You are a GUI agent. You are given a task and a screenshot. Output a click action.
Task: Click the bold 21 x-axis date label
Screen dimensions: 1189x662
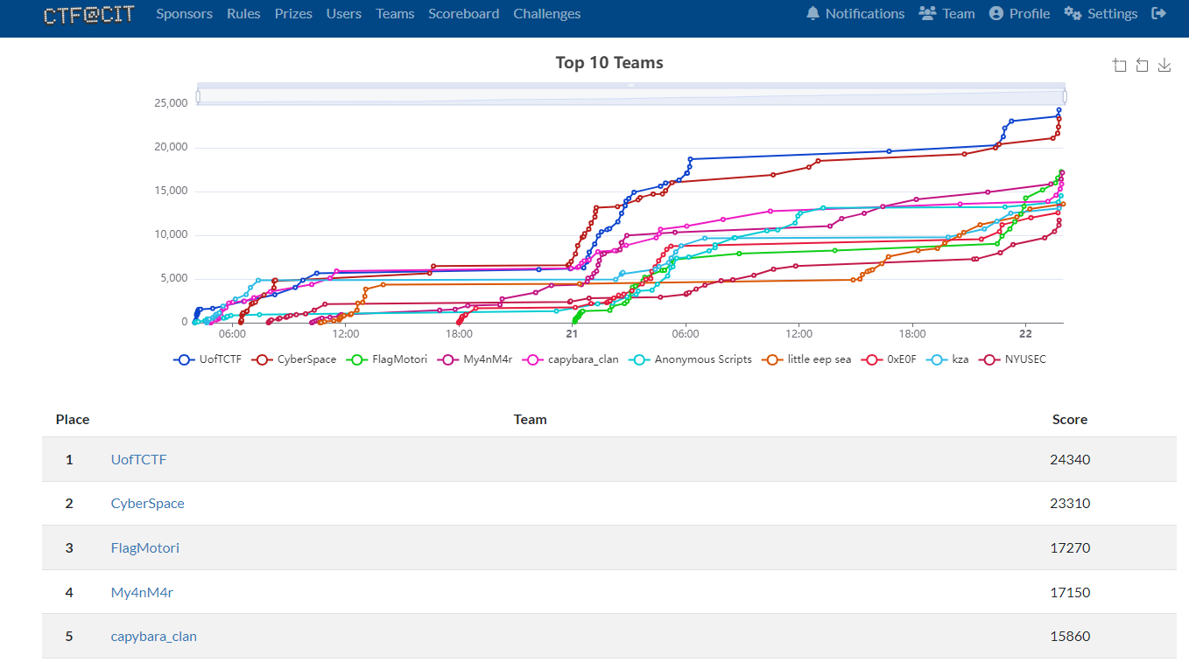pyautogui.click(x=572, y=334)
